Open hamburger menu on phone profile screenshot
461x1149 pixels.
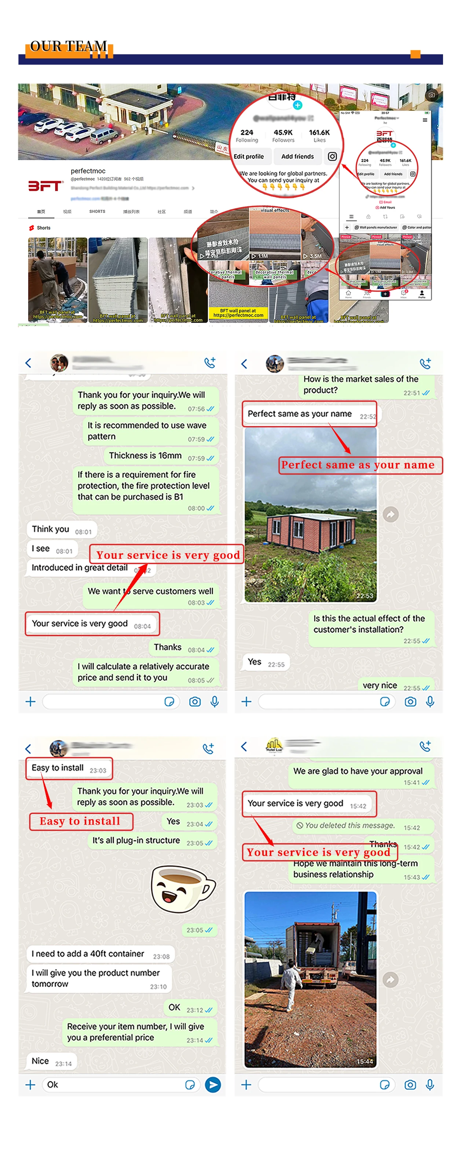click(x=425, y=120)
